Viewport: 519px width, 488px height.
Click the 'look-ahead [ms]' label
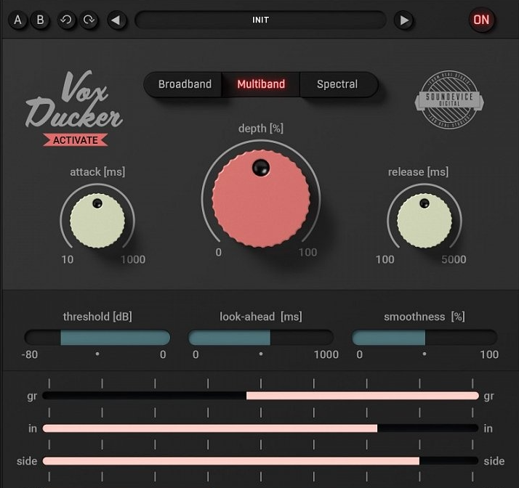[x=261, y=317]
